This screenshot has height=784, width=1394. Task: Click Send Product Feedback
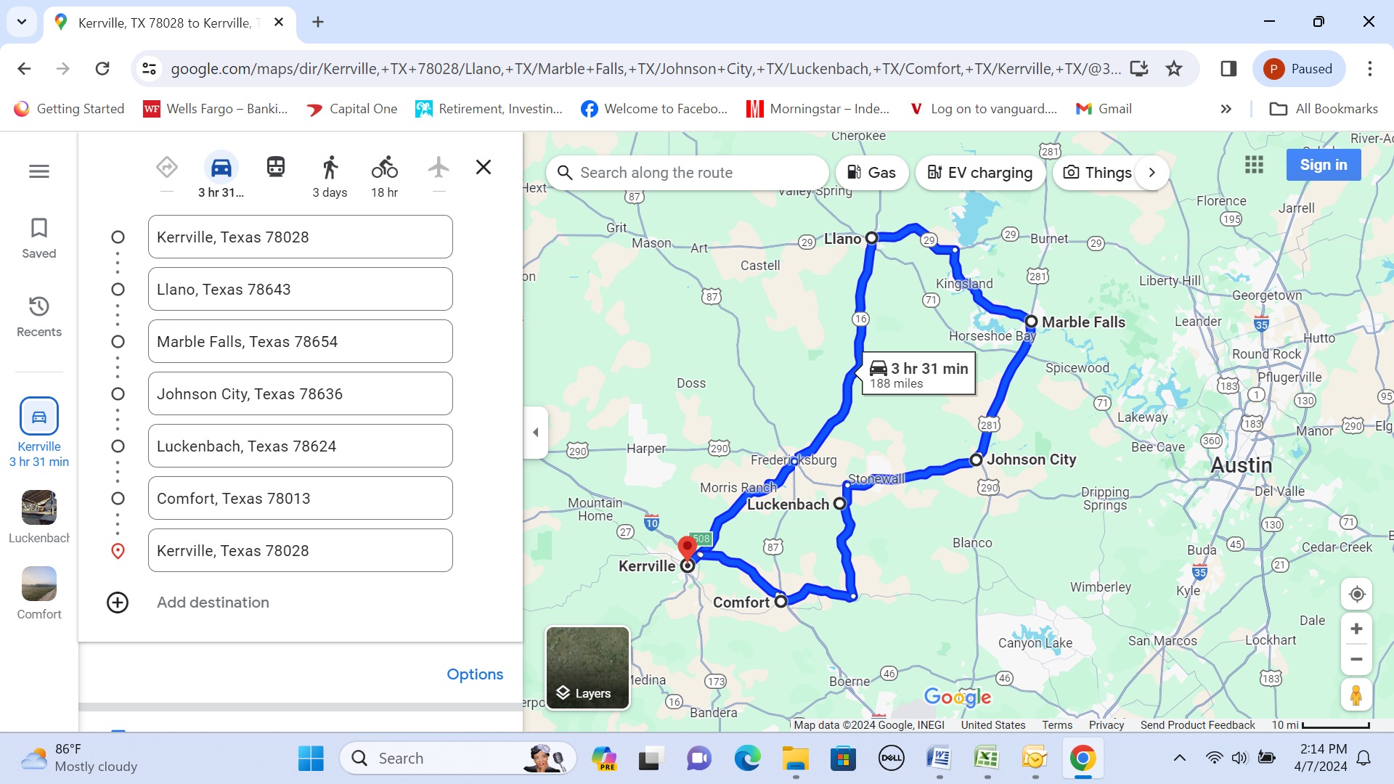1197,725
